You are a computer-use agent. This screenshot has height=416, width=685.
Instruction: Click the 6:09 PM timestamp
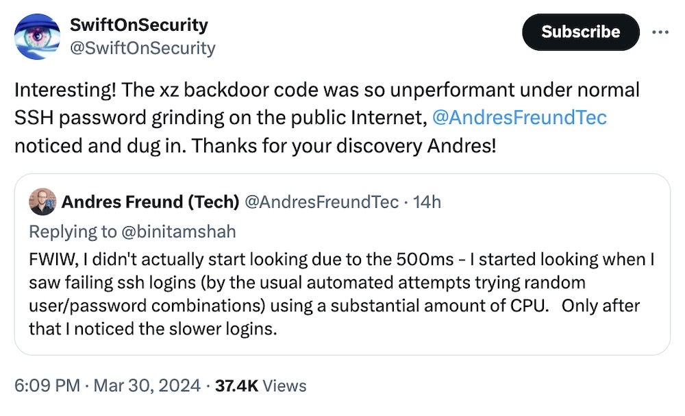tap(45, 386)
